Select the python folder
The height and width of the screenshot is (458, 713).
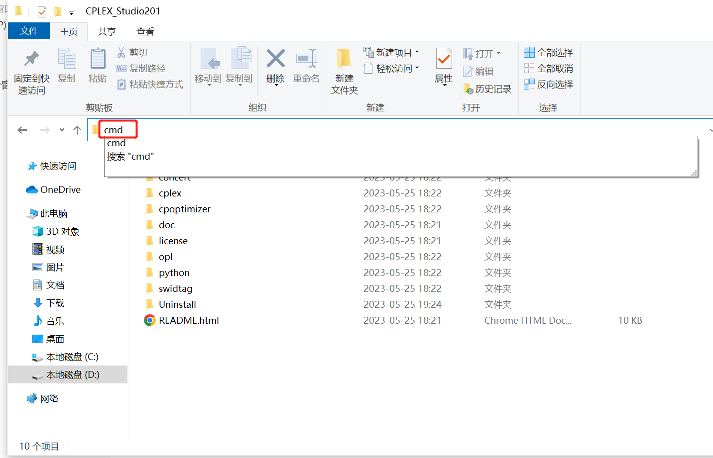pos(174,273)
